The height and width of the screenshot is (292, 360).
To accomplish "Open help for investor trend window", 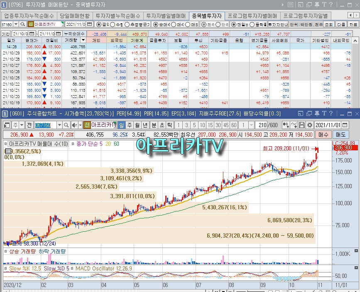I will pos(331,5).
